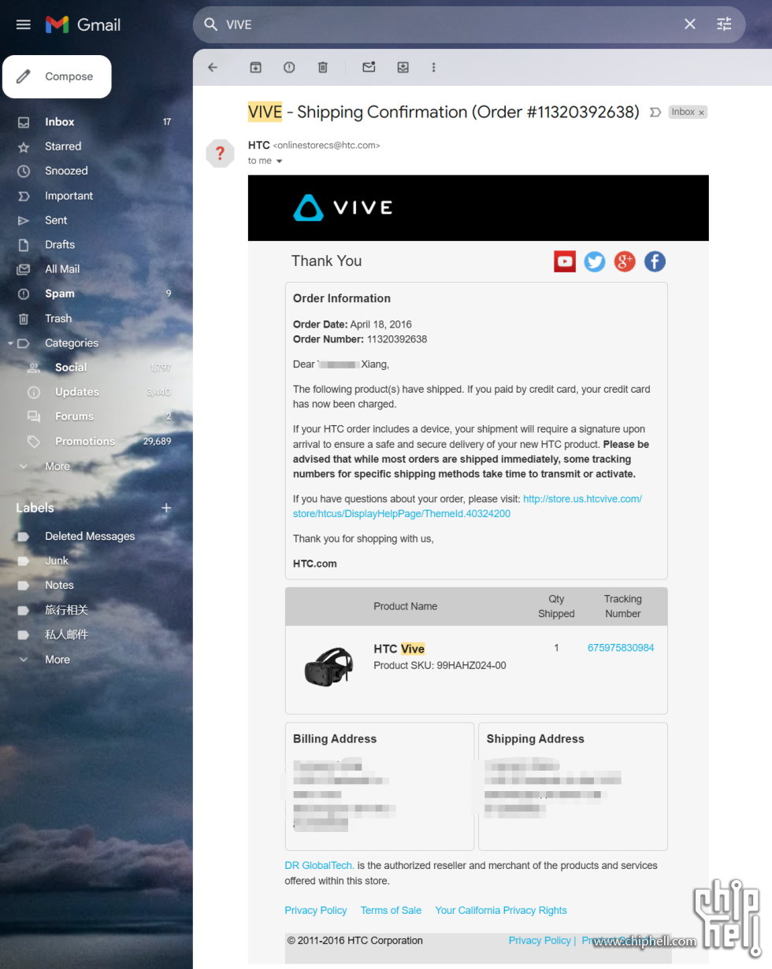Archive this email

click(255, 68)
